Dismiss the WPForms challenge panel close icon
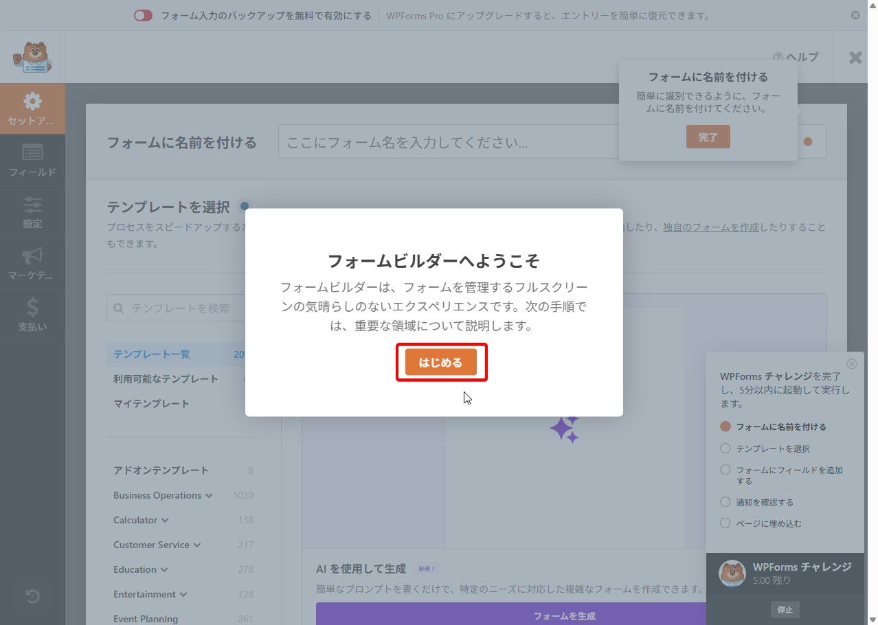 point(852,364)
